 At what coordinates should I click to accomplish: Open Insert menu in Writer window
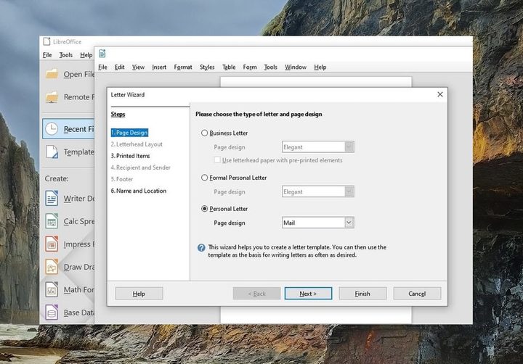[x=159, y=67]
